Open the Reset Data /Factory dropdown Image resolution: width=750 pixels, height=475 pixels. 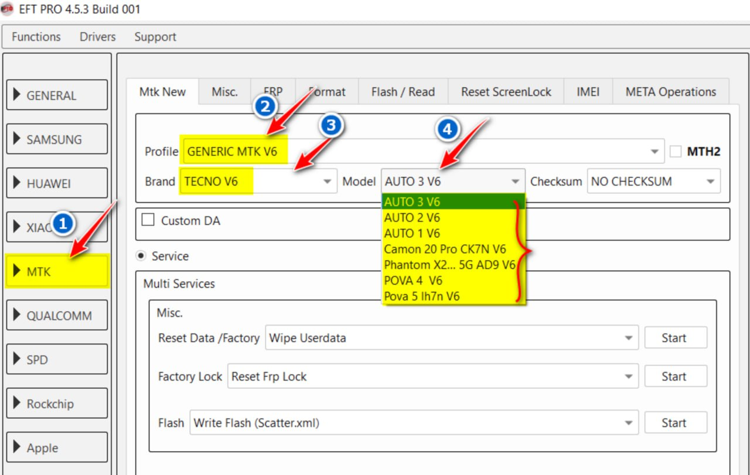pyautogui.click(x=452, y=337)
